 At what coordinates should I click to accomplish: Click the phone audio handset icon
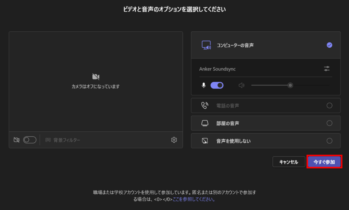(205, 106)
